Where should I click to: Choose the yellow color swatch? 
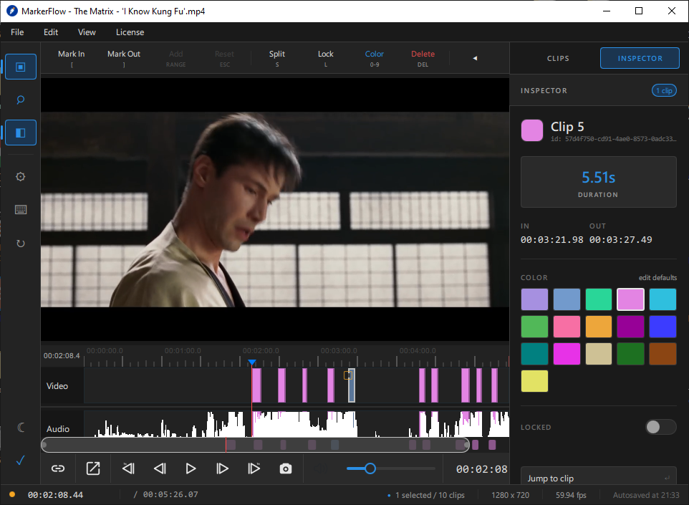click(534, 380)
